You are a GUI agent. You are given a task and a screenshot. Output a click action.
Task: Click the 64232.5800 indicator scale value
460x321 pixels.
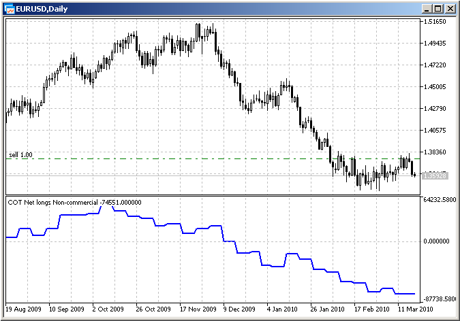pos(439,200)
